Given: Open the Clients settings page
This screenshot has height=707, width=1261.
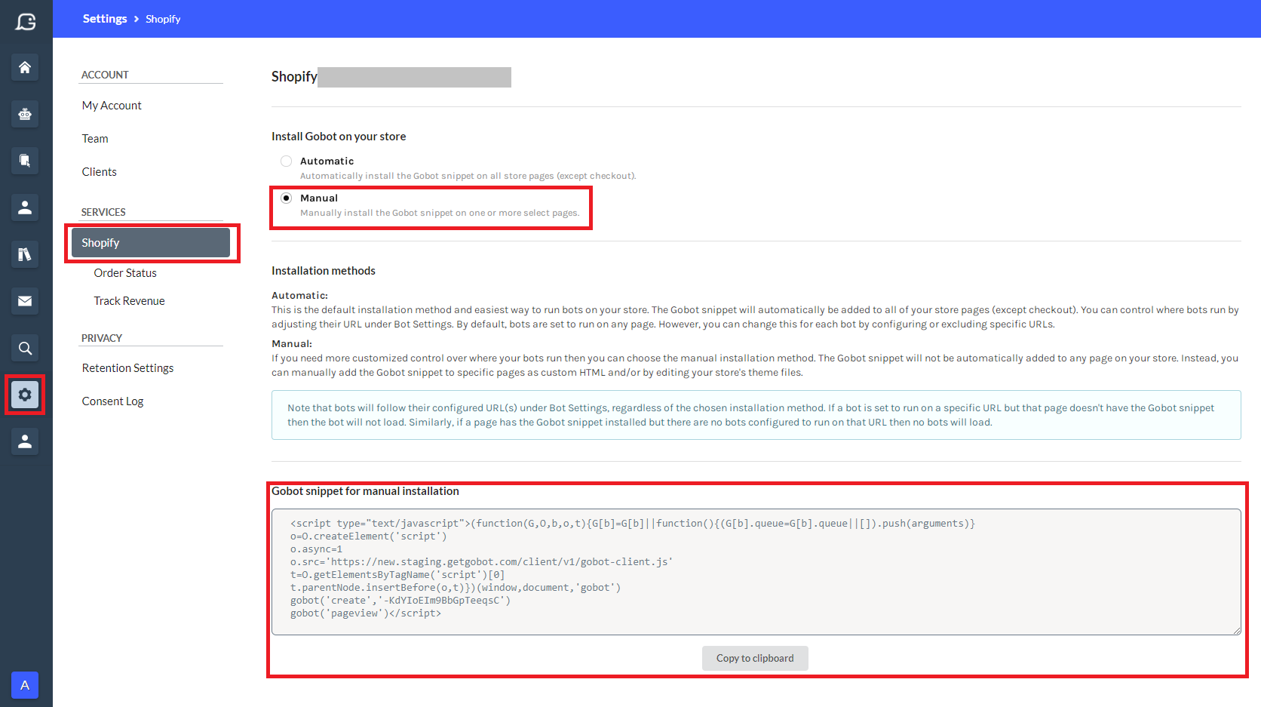Looking at the screenshot, I should [100, 172].
